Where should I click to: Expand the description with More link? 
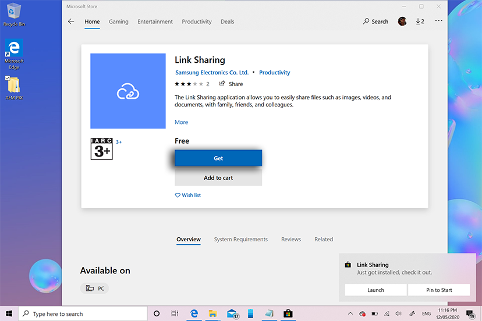pos(182,122)
